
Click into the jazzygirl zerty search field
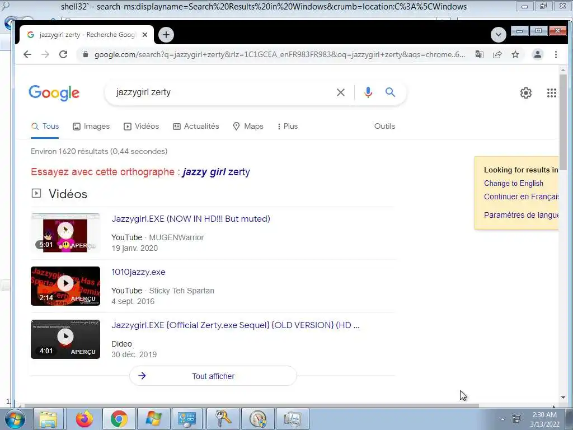(x=223, y=92)
